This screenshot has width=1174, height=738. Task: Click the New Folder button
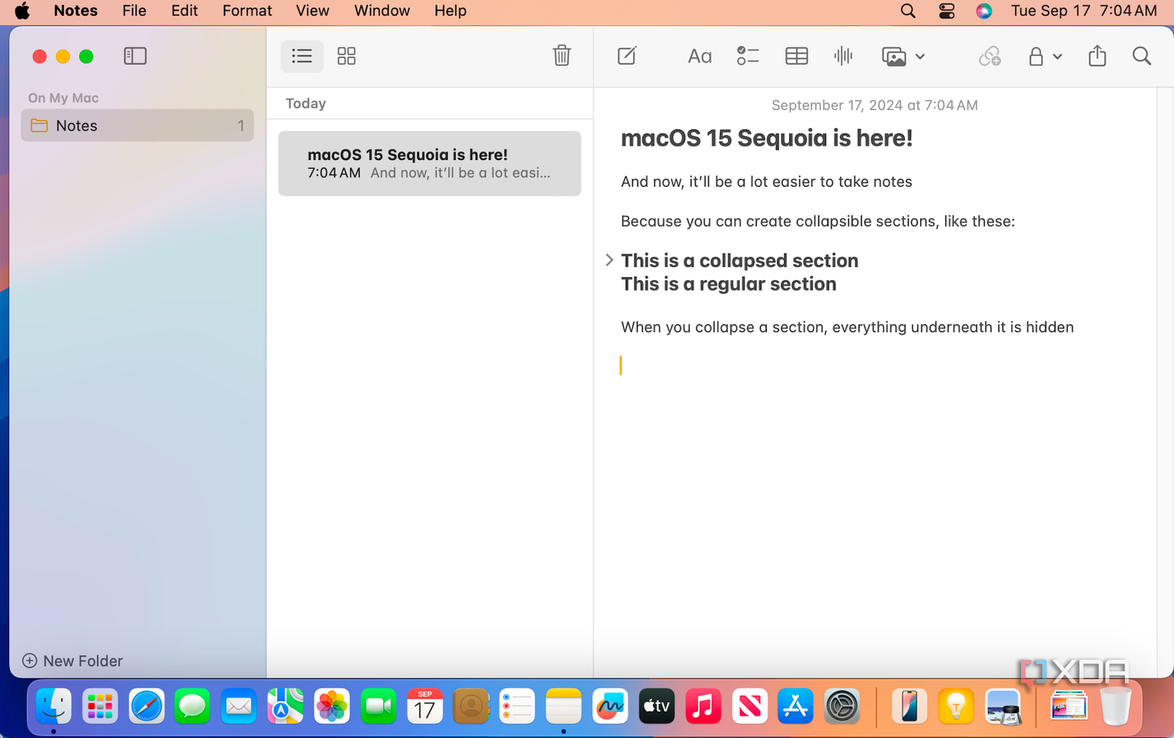pos(72,661)
